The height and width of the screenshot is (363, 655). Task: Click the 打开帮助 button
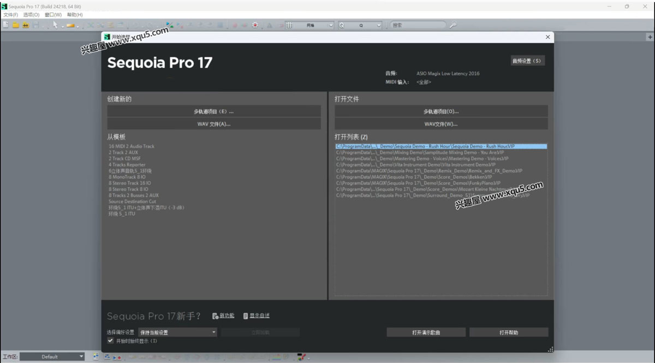[x=509, y=332]
